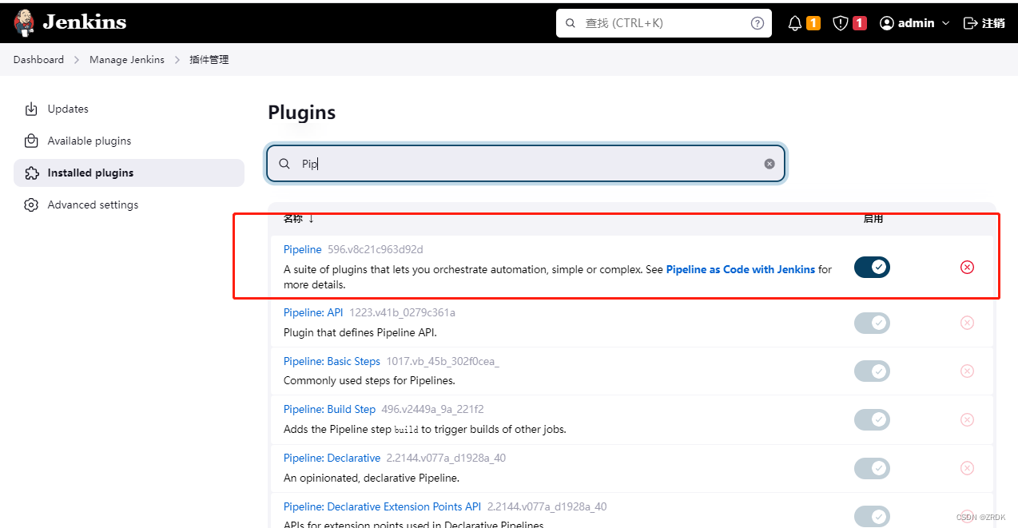
Task: Click the 启用 column header
Action: click(873, 218)
